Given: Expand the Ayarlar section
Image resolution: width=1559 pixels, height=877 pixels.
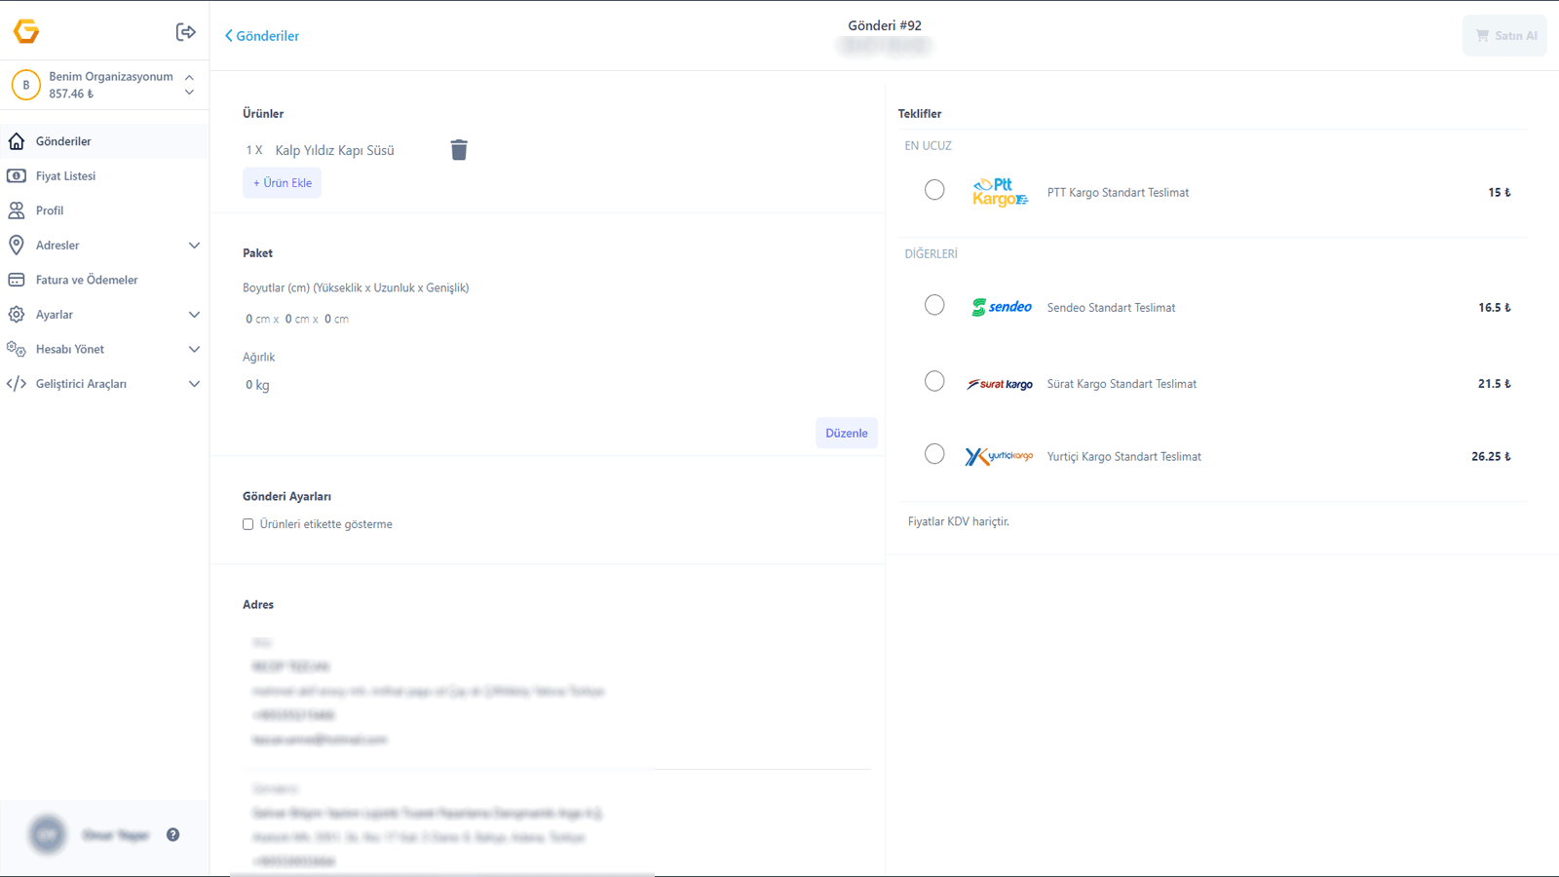Looking at the screenshot, I should point(194,314).
